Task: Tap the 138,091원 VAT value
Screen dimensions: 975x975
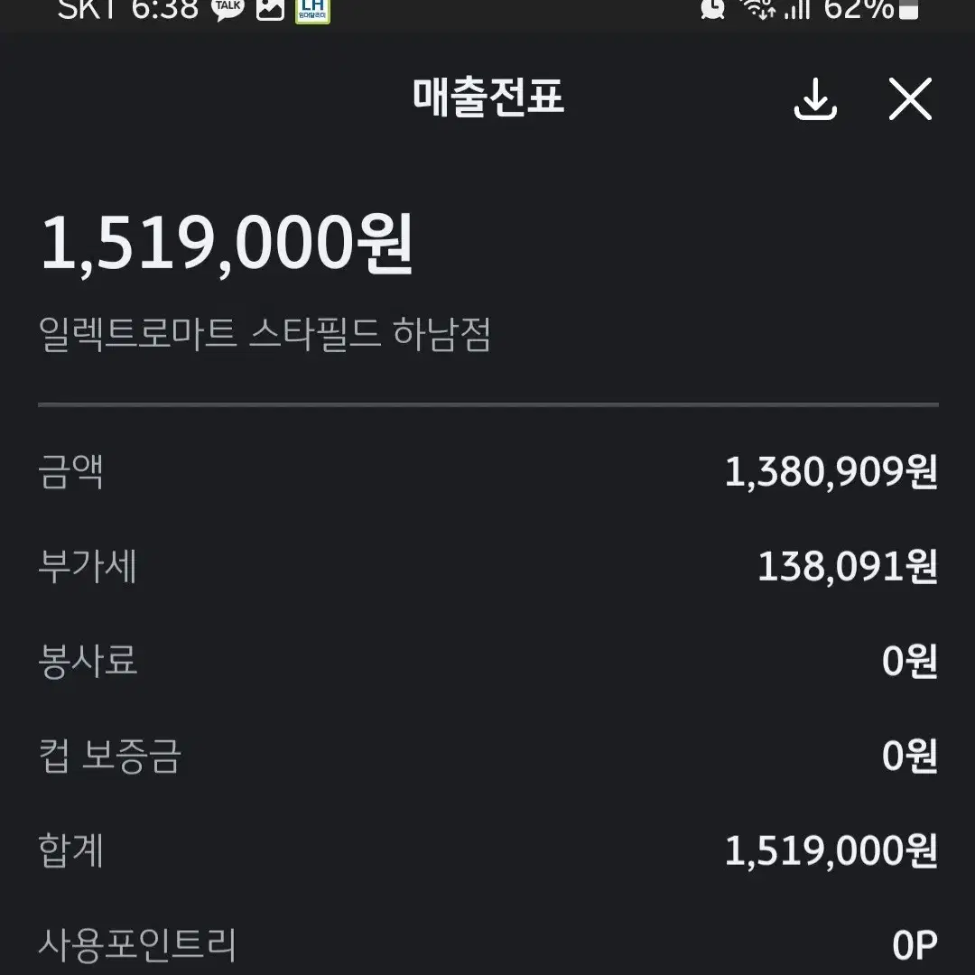Action: 848,567
